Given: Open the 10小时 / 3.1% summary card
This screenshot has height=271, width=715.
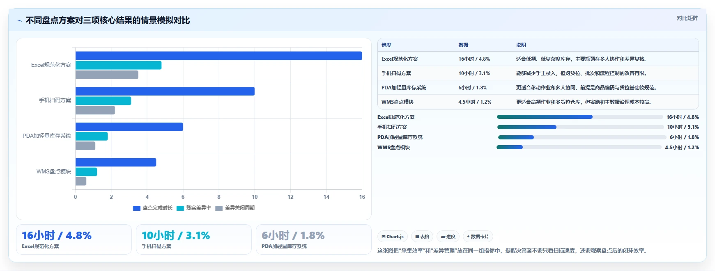Looking at the screenshot, I should pos(194,239).
